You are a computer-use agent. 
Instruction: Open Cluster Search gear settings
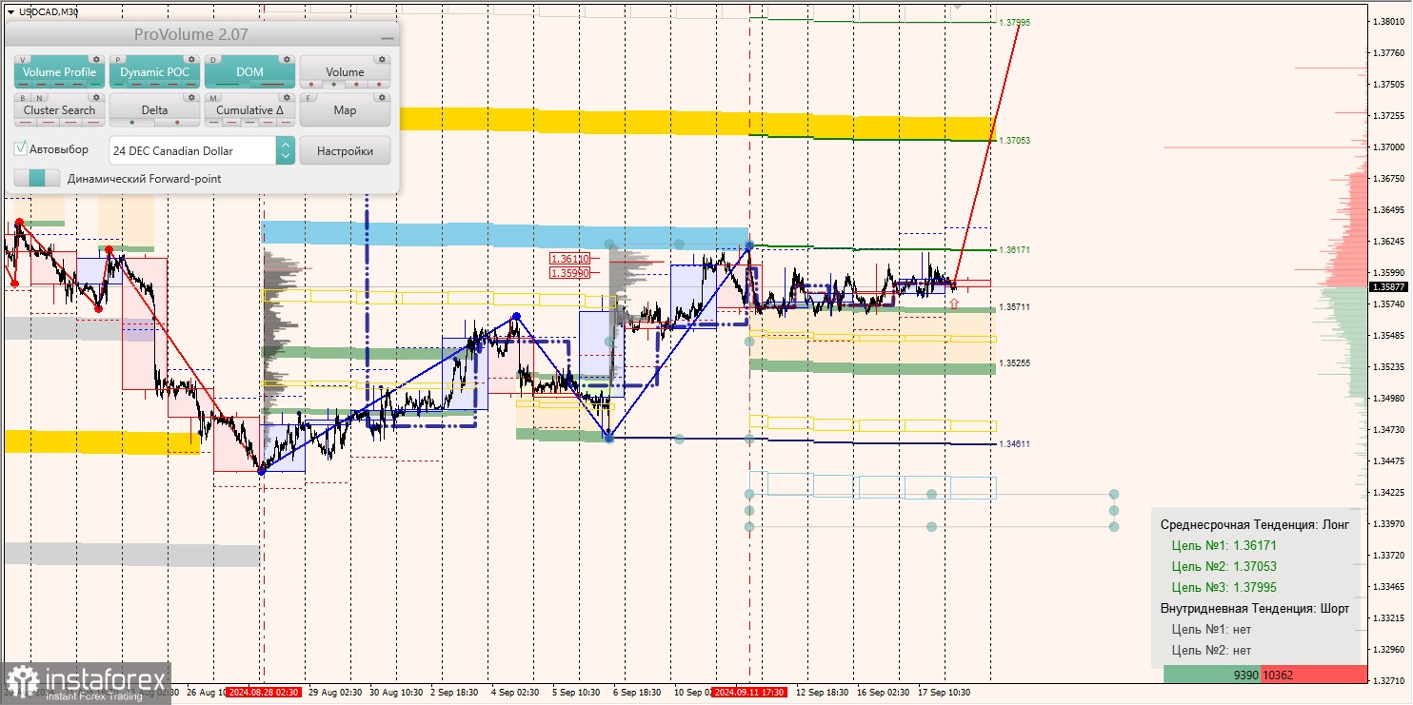click(x=96, y=97)
